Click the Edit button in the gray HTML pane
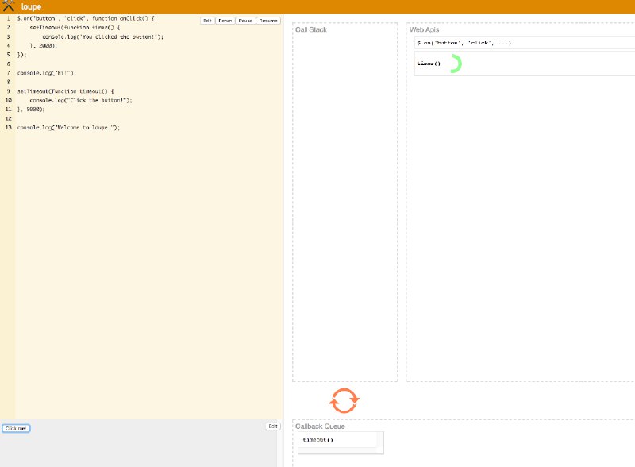The height and width of the screenshot is (467, 635). pyautogui.click(x=273, y=426)
